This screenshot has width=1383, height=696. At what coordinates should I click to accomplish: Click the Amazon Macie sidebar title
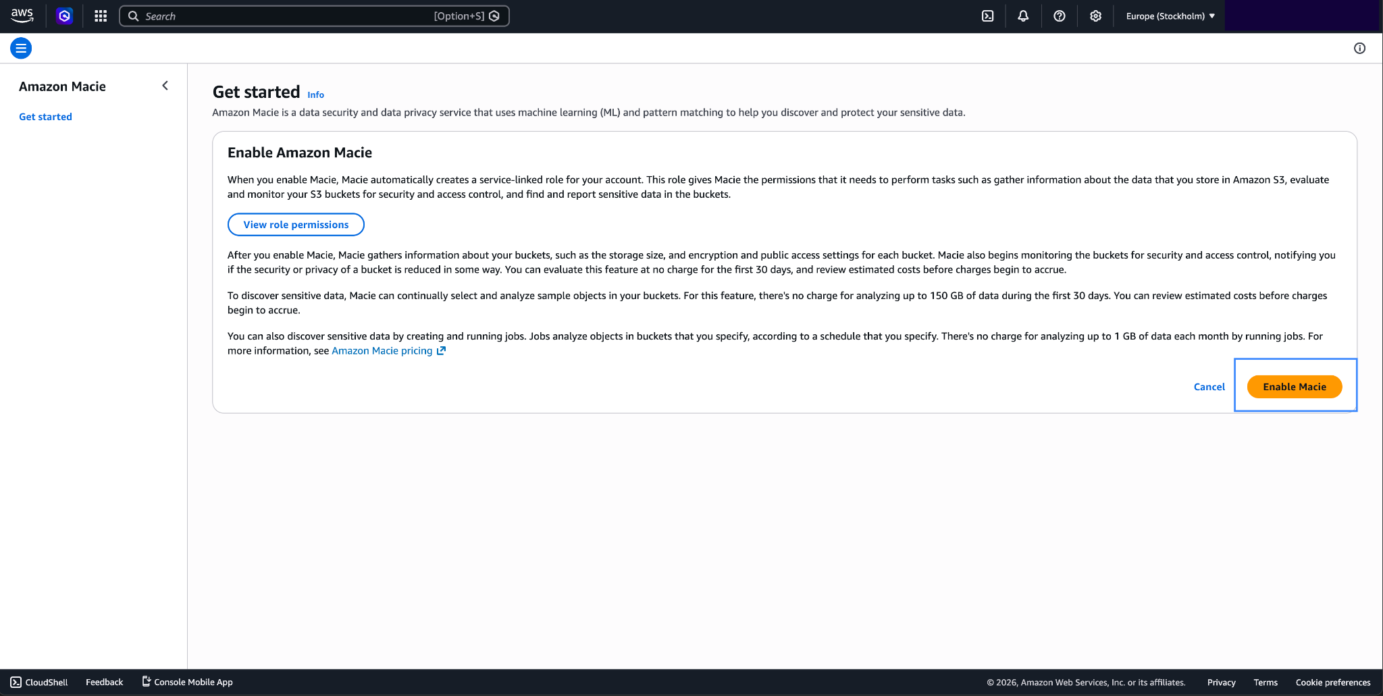[62, 86]
